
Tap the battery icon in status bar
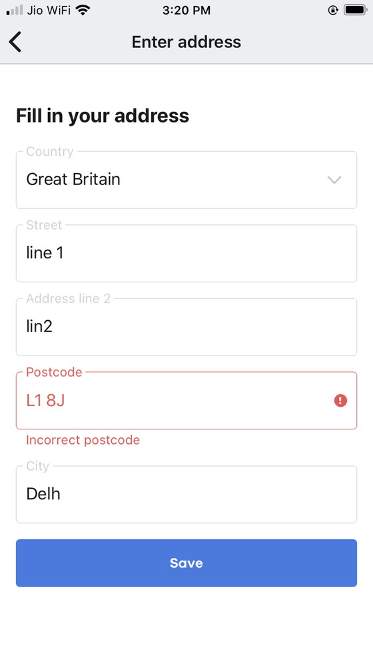pyautogui.click(x=355, y=10)
